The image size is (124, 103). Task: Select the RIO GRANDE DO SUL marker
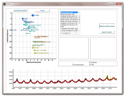pyautogui.click(x=35, y=53)
